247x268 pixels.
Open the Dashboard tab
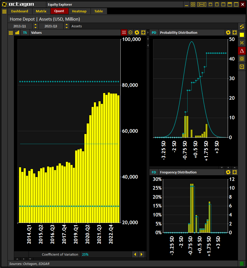pyautogui.click(x=20, y=11)
